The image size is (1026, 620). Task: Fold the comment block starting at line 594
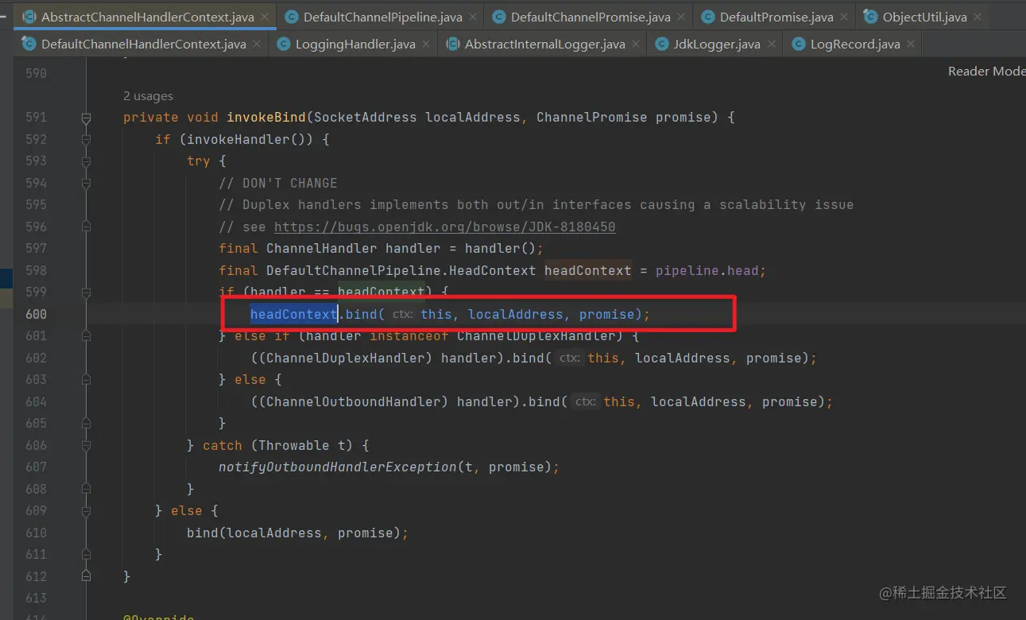[86, 183]
